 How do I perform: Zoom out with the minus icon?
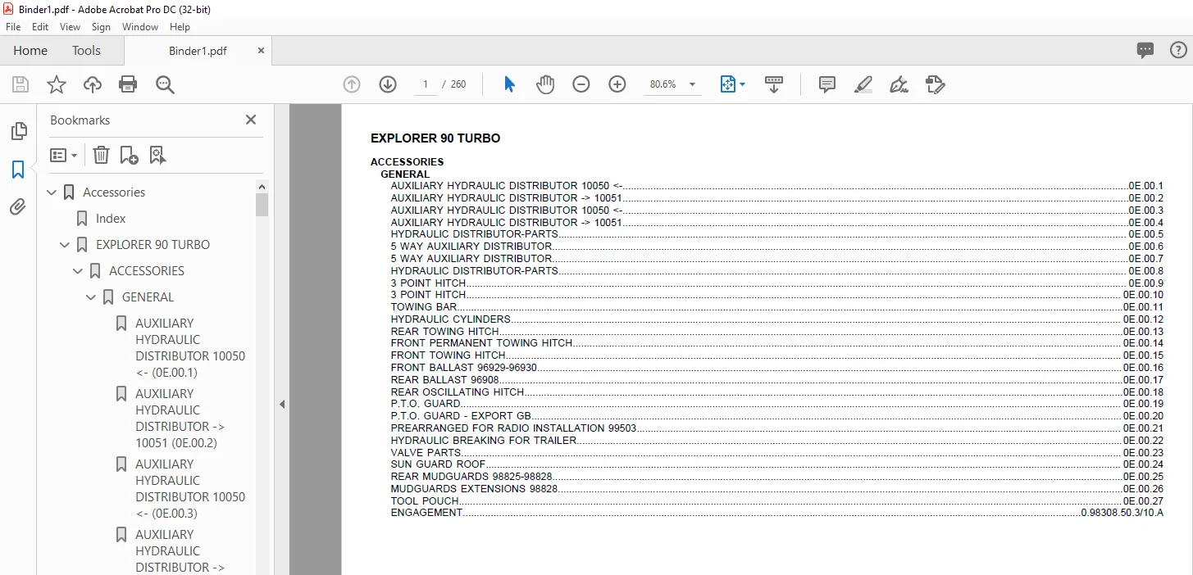click(581, 84)
